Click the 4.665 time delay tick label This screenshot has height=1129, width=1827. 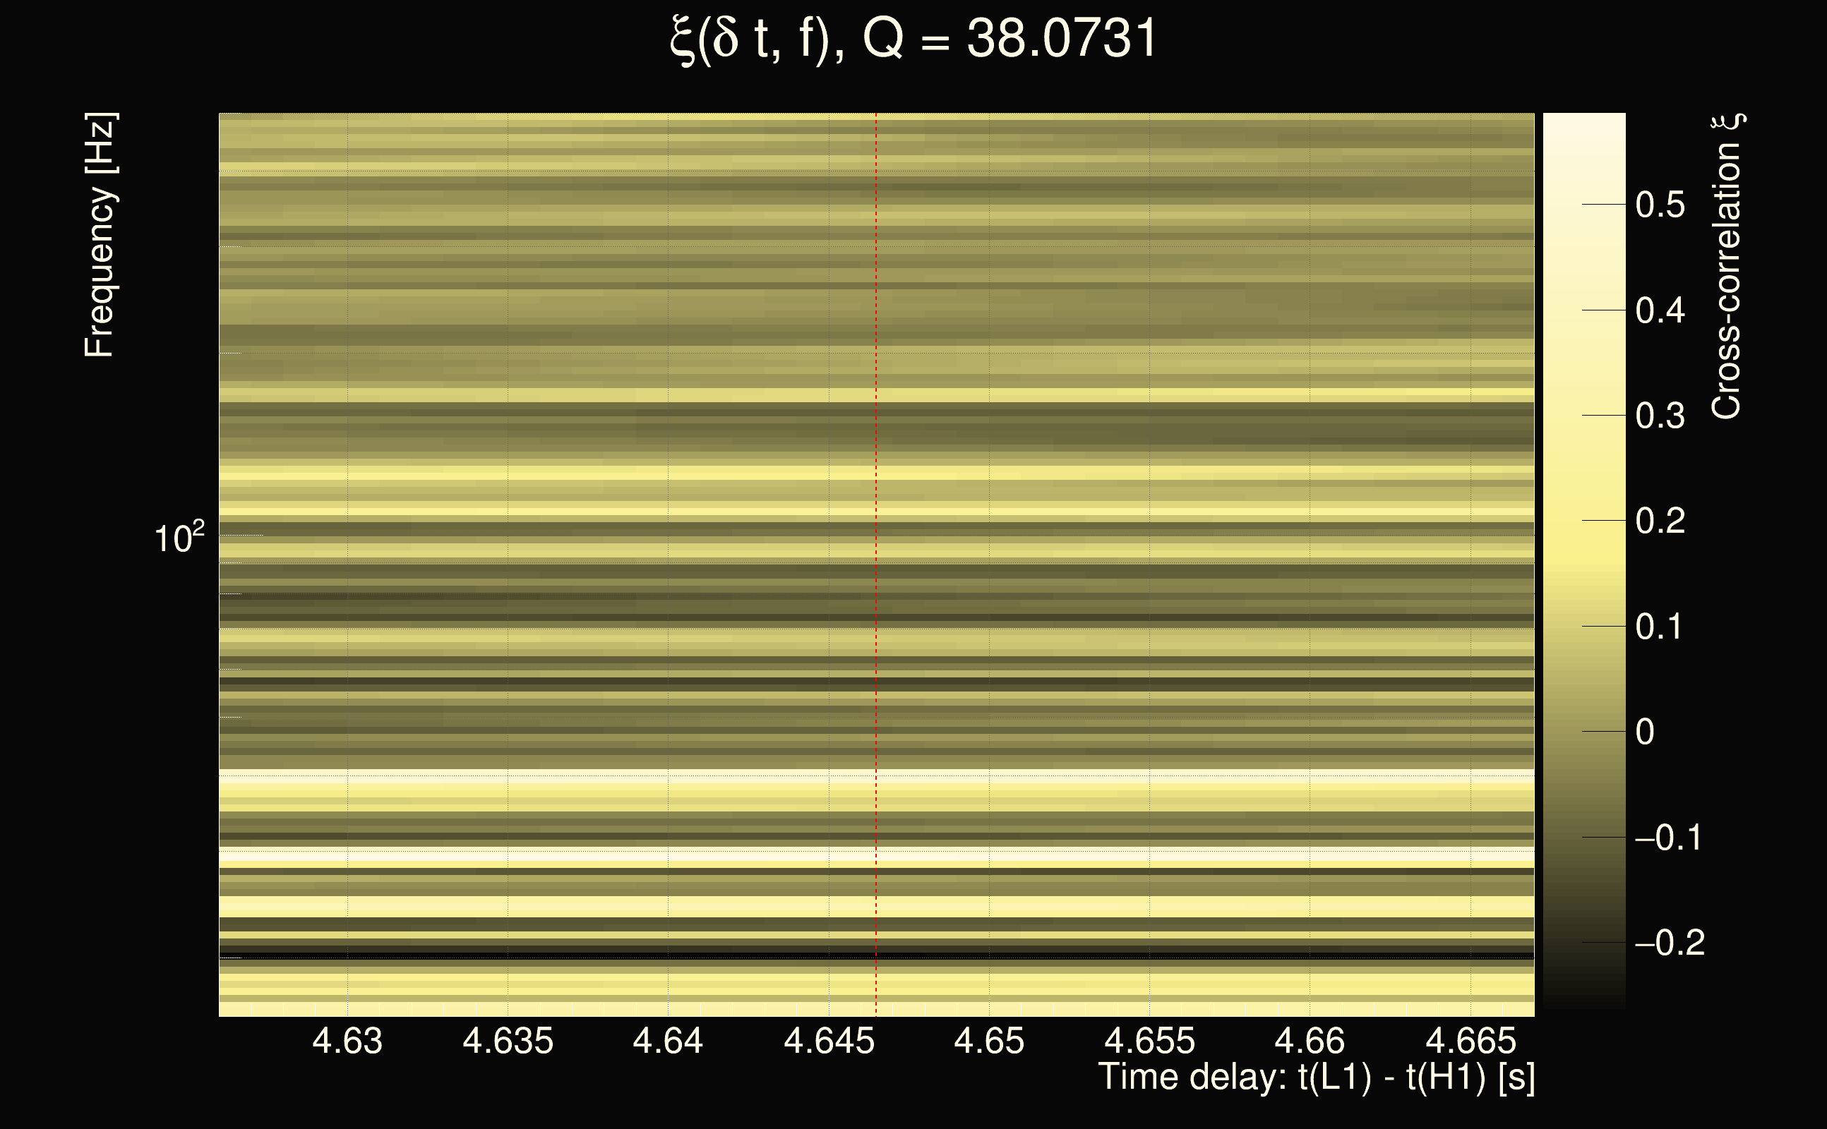point(1470,1041)
